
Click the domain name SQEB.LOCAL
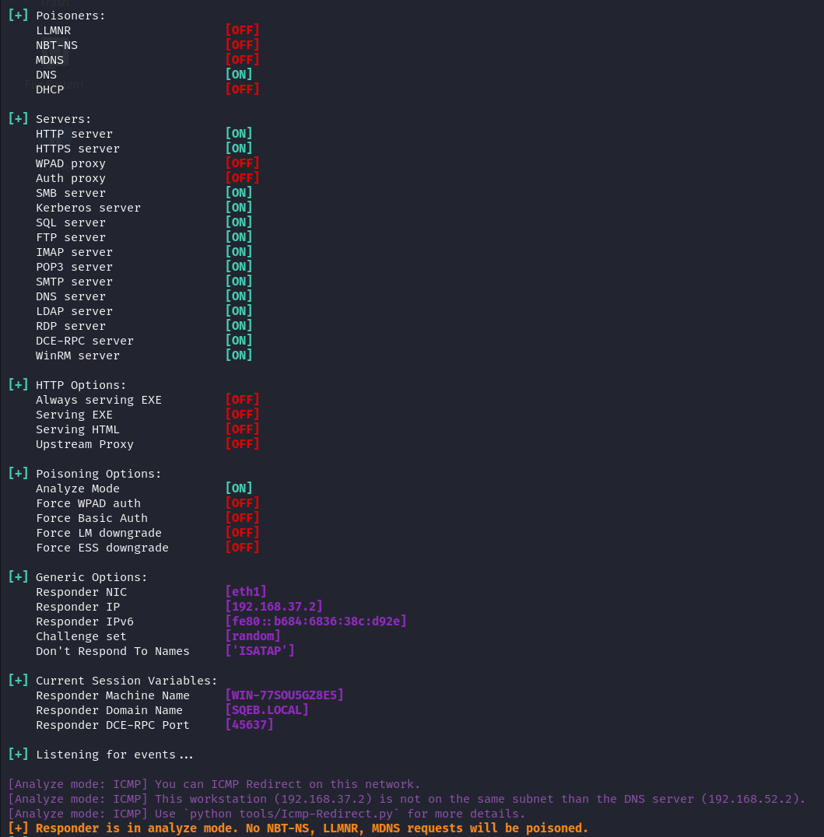(x=267, y=709)
